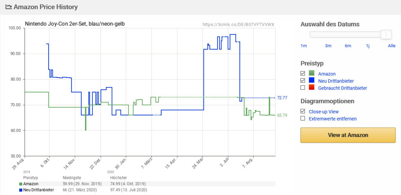Open the 3cmls.co product URL link
Image resolution: width=401 pixels, height=195 pixels.
(x=238, y=25)
